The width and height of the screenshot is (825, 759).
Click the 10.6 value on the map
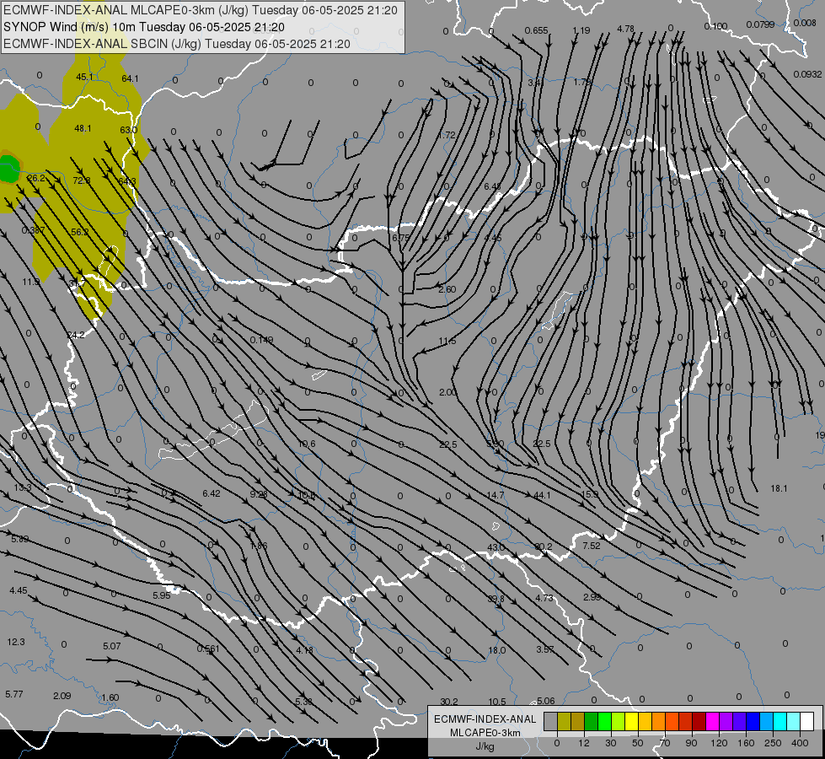(x=307, y=444)
